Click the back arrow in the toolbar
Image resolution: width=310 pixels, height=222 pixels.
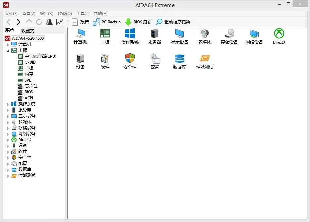point(9,22)
